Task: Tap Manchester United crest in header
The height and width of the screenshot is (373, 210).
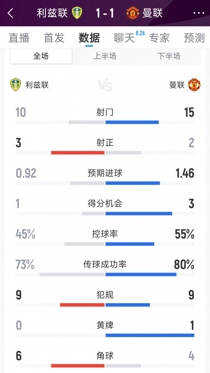Action: (132, 13)
